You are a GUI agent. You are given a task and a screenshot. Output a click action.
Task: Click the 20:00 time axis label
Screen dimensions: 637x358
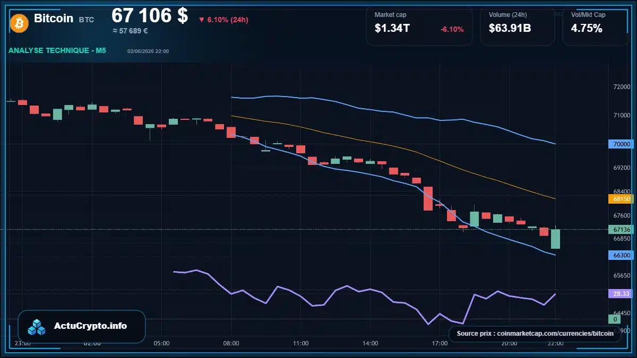point(509,343)
